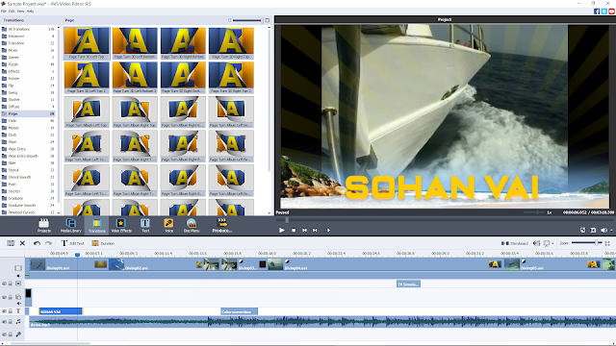The image size is (616, 346).
Task: Click the preview seek bar handle
Action: point(287,220)
